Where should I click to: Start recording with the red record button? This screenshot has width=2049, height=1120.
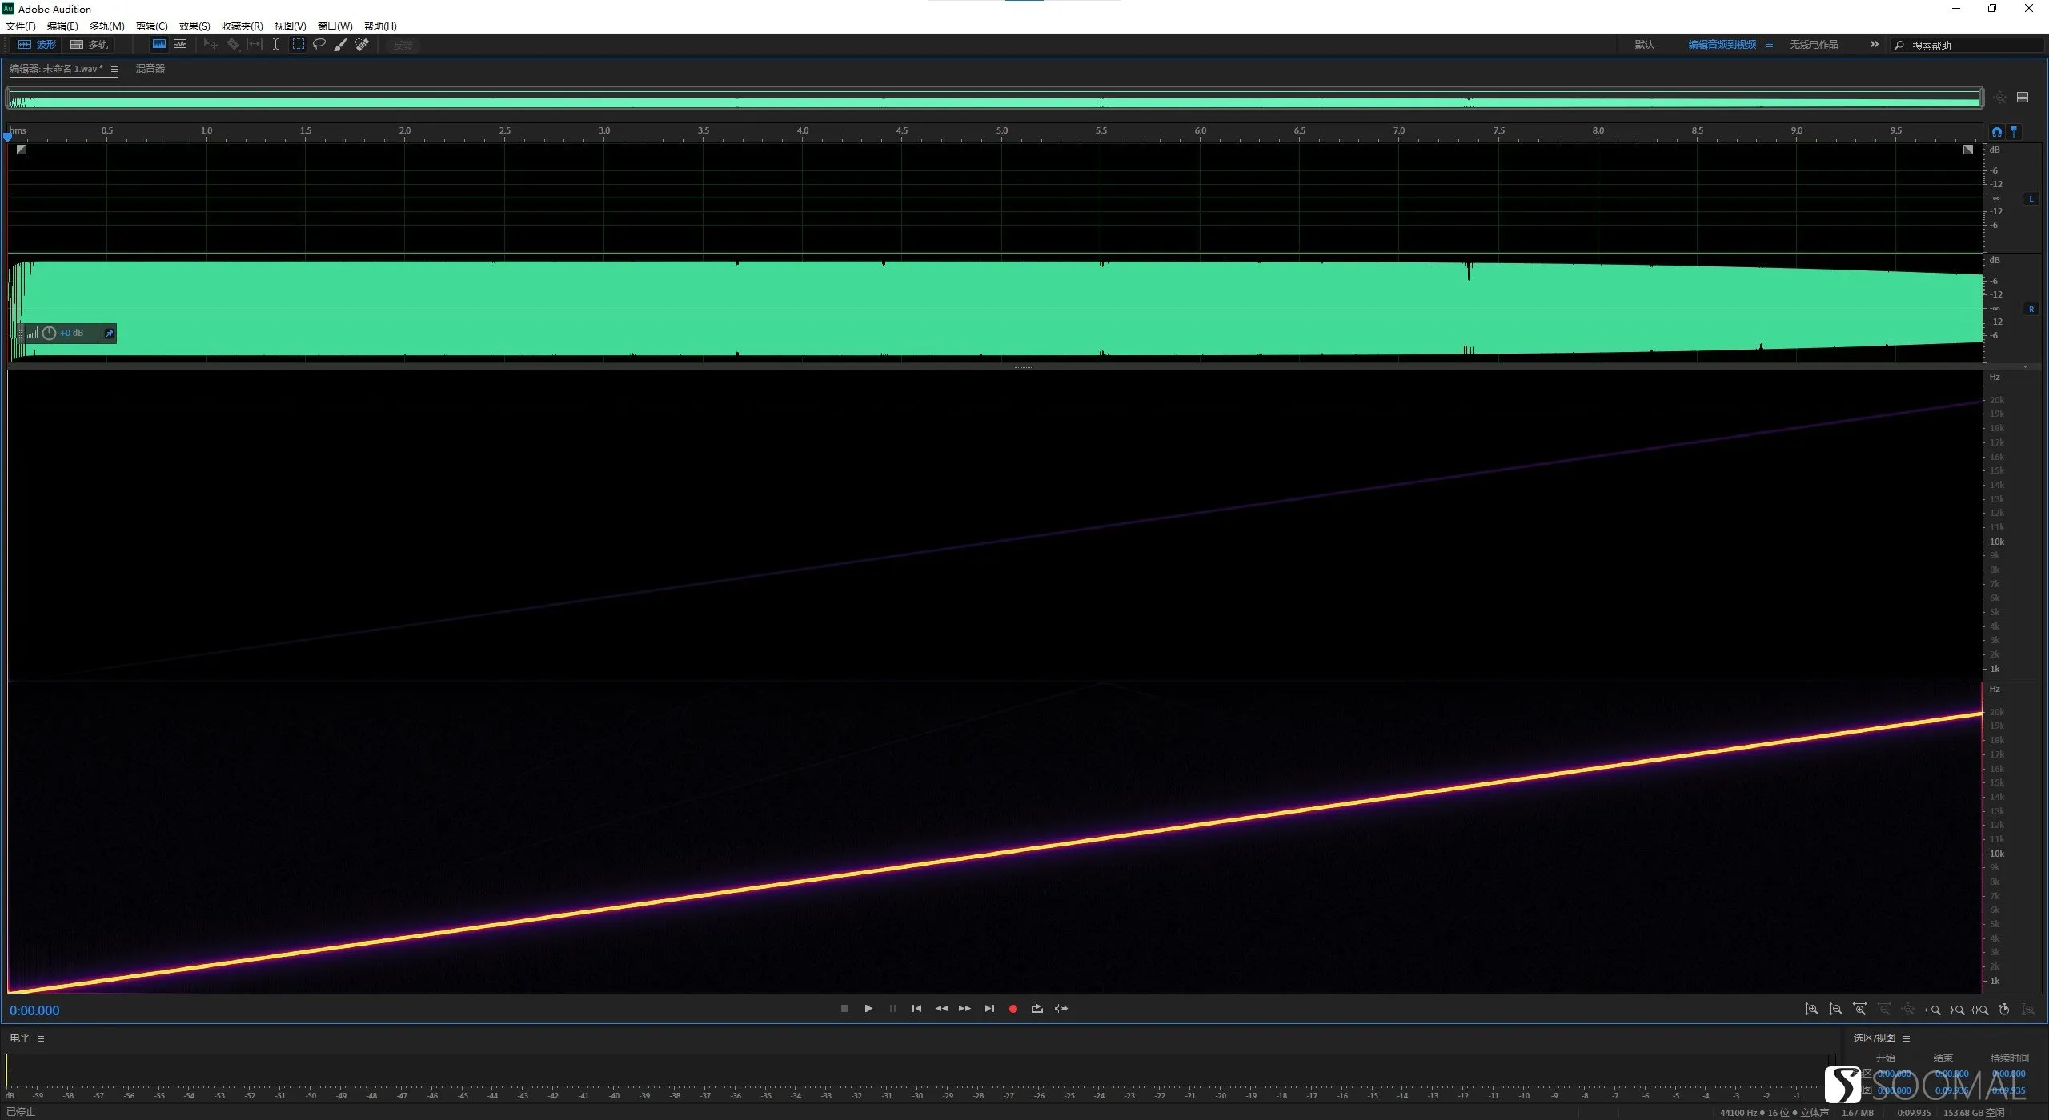(x=1013, y=1009)
